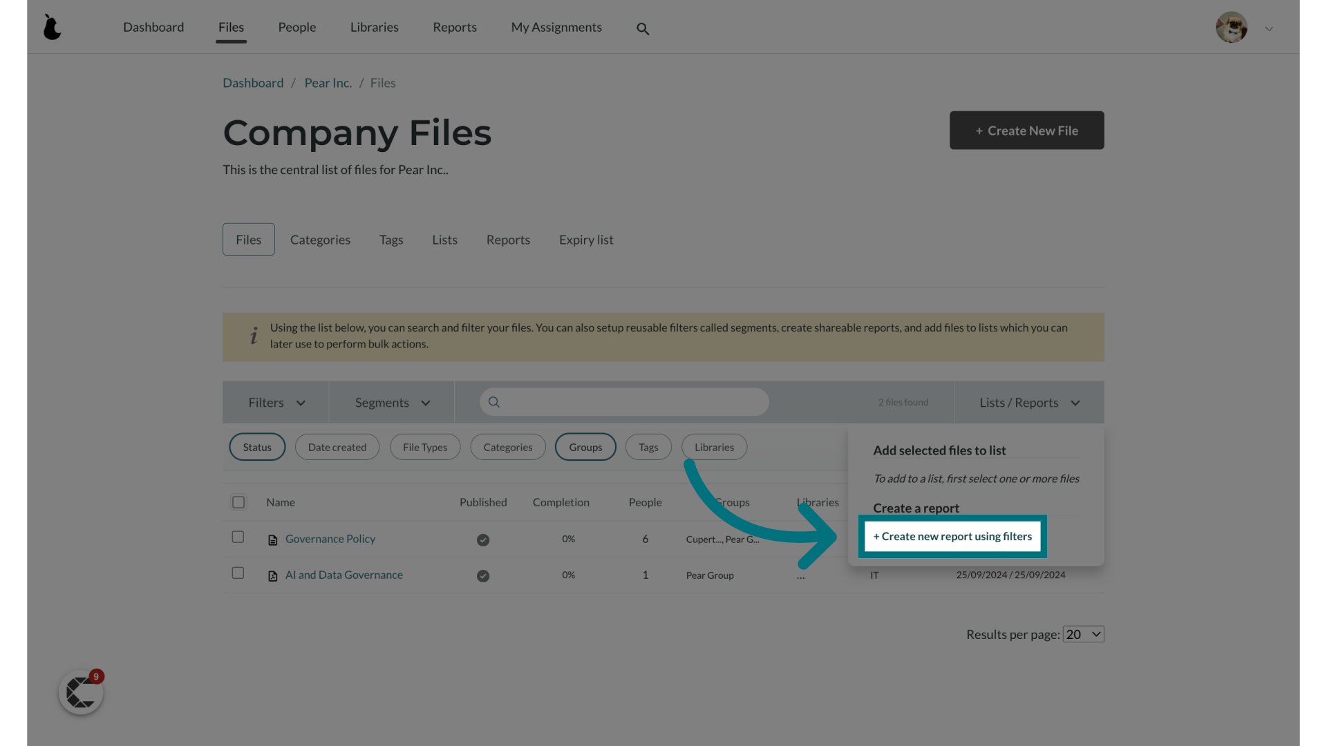This screenshot has width=1327, height=746.
Task: Click the search magnifier icon in navbar
Action: (x=643, y=29)
